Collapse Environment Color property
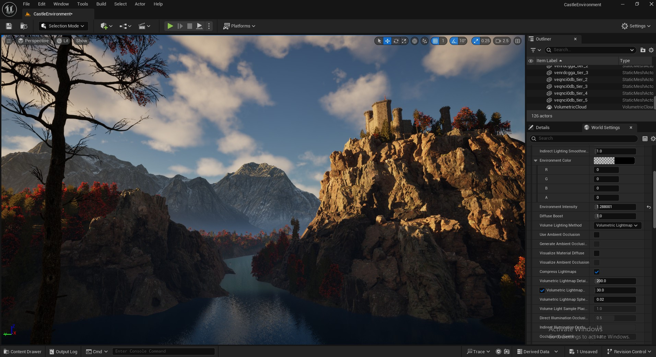Screen dimensions: 656x357 [536, 161]
